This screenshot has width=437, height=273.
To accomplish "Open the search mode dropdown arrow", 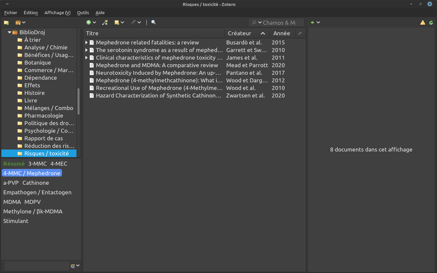I will pos(260,22).
